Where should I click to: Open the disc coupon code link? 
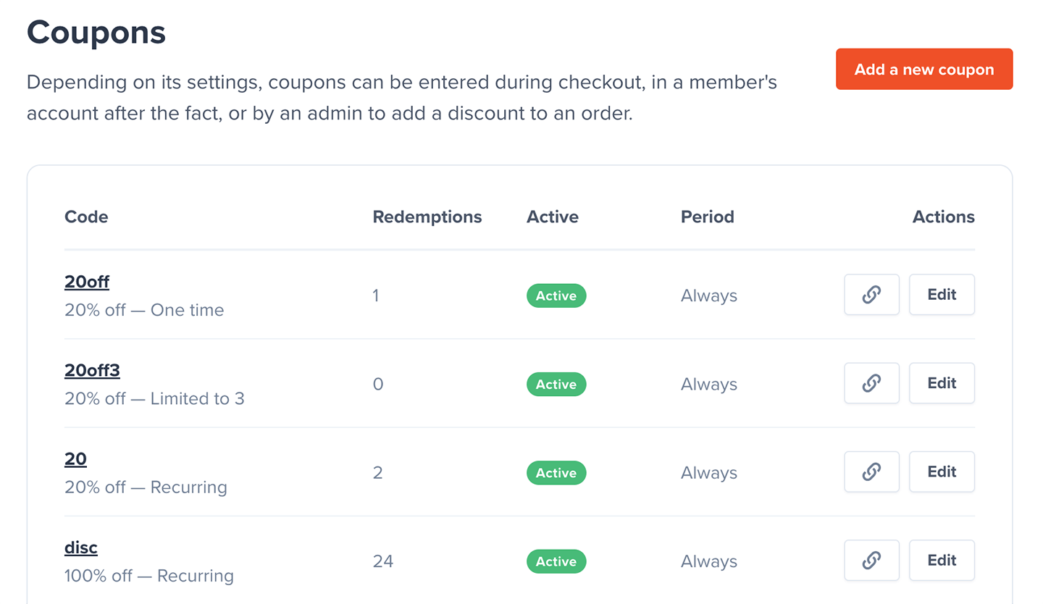click(x=81, y=548)
